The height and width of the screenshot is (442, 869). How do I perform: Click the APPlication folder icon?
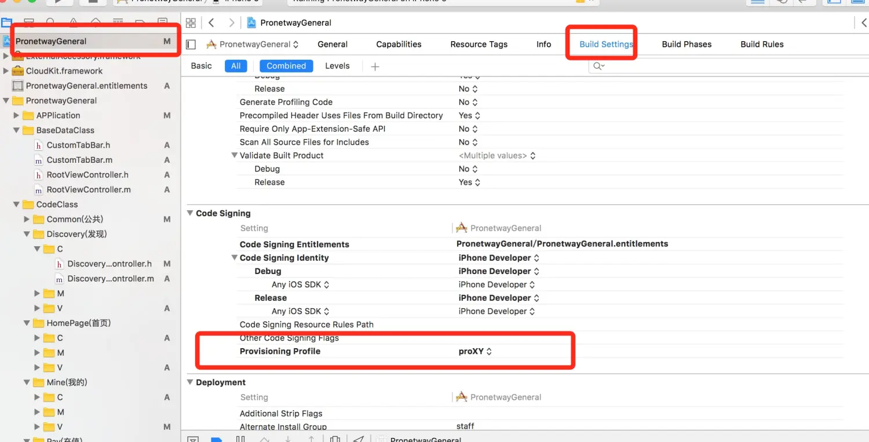click(x=28, y=115)
